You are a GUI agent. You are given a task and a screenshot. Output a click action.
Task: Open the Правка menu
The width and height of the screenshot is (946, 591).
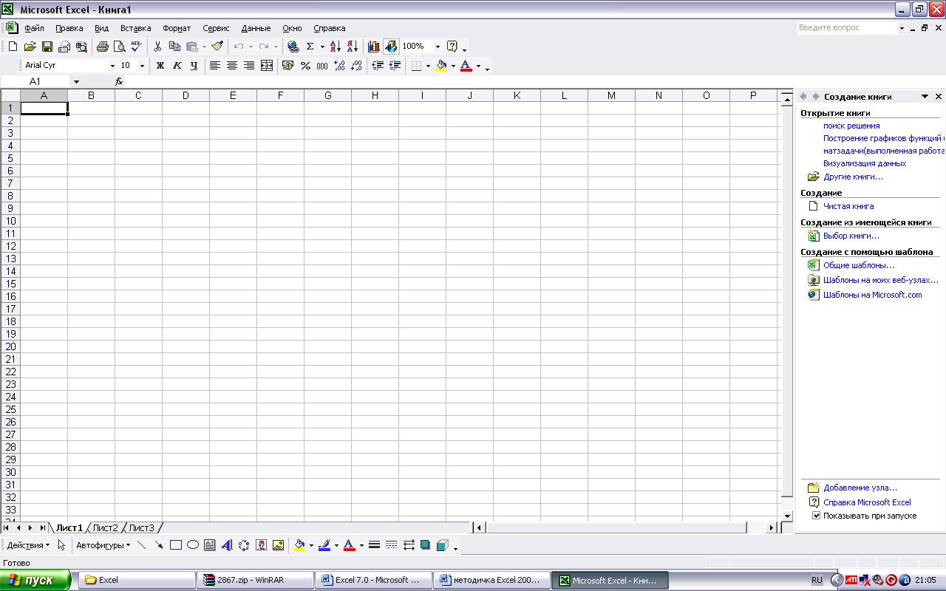click(69, 28)
